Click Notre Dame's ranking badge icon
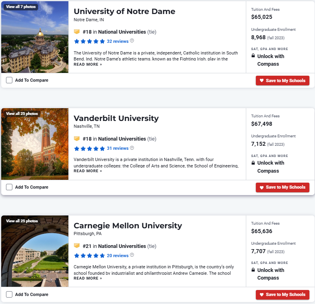The image size is (315, 304). [77, 32]
